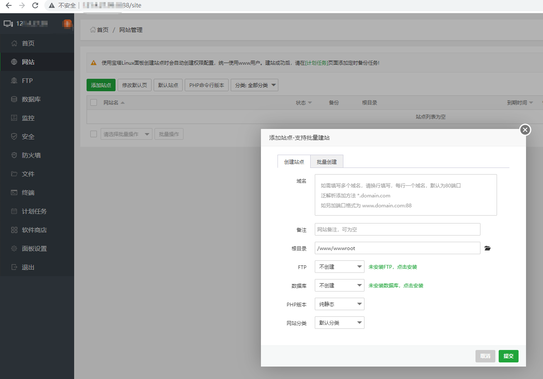Image resolution: width=543 pixels, height=379 pixels.
Task: Click 未安装FTP，点击安装 link
Action: [393, 267]
